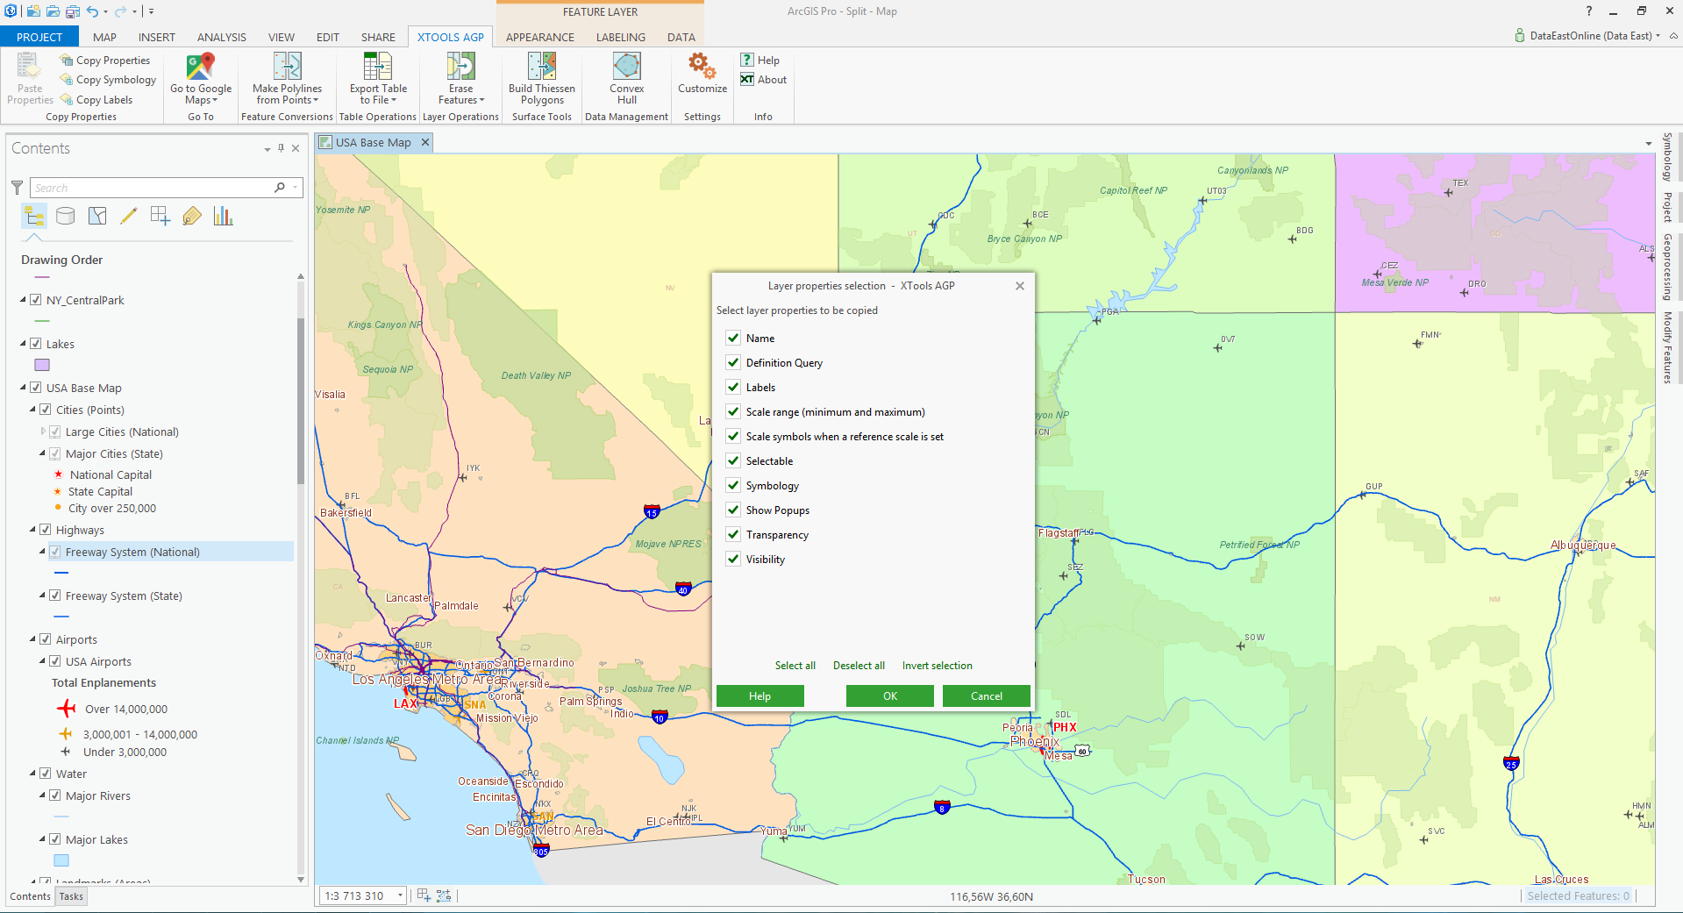Toggle Major Rivers layer visibility
The width and height of the screenshot is (1683, 913).
coord(55,795)
